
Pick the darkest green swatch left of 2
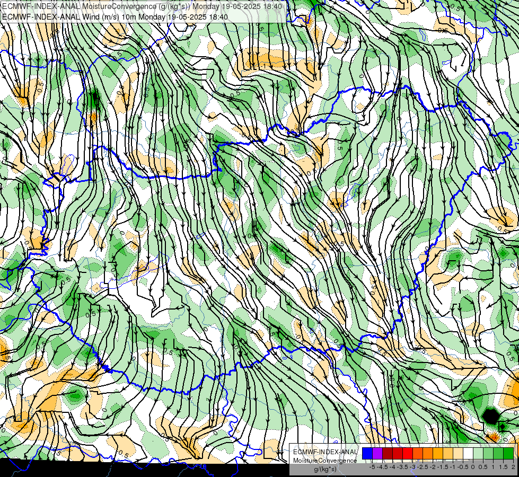508,454
